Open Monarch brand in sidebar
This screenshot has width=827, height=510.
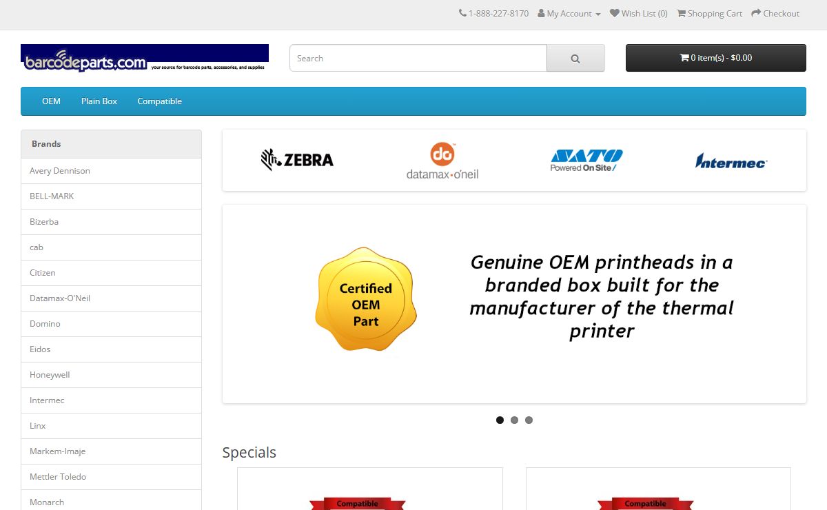point(111,500)
